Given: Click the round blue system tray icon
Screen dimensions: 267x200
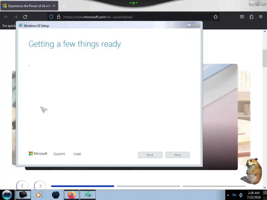Looking at the screenshot, I should pyautogui.click(x=241, y=195).
